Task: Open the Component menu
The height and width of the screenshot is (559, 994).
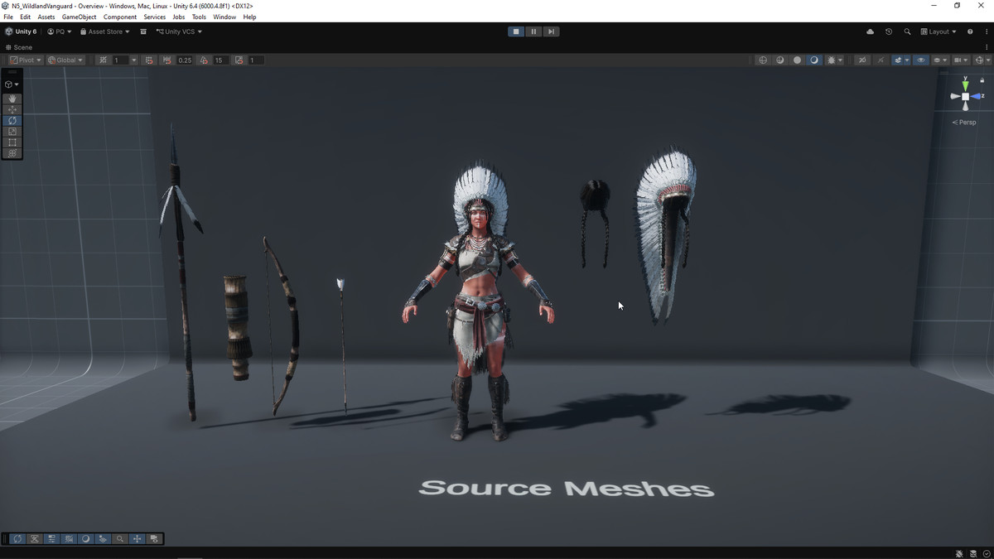Action: click(x=120, y=17)
